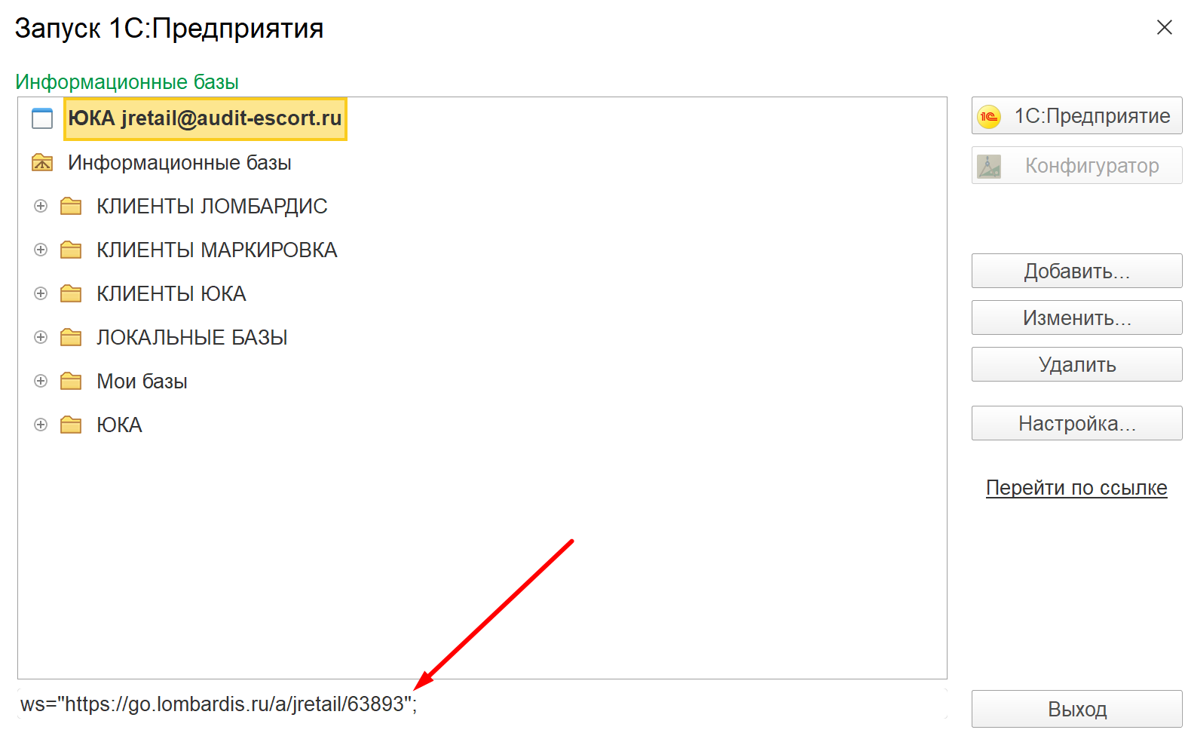This screenshot has width=1191, height=736.
Task: Click the folder icon of ЛОКАЛЬНЫЕ БАЗЫ
Action: coord(71,337)
